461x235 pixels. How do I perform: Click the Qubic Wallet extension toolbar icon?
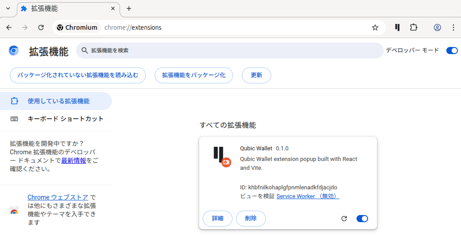click(397, 27)
